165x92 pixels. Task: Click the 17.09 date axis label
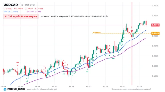(x=3, y=86)
